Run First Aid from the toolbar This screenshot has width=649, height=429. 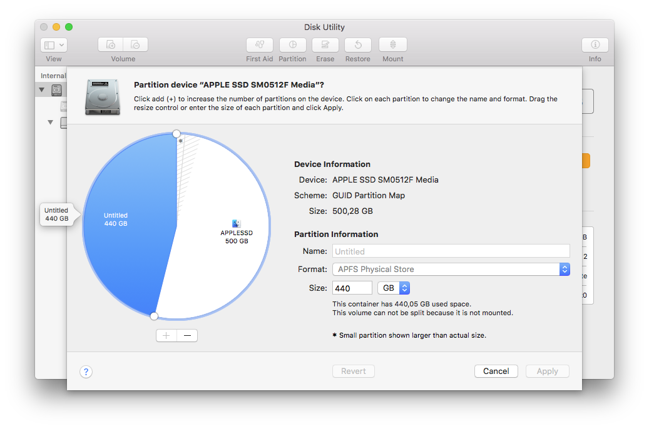(260, 44)
